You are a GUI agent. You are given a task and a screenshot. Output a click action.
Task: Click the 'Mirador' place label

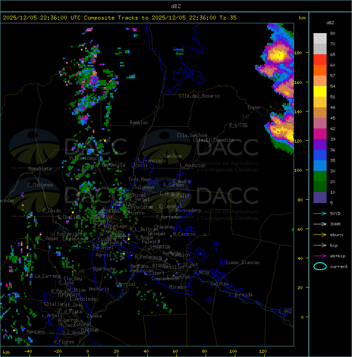(178, 287)
